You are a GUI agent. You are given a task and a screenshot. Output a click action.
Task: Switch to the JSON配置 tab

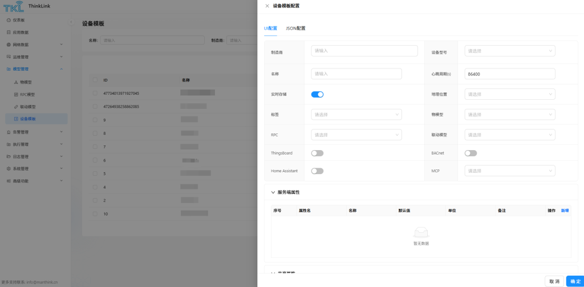(295, 28)
